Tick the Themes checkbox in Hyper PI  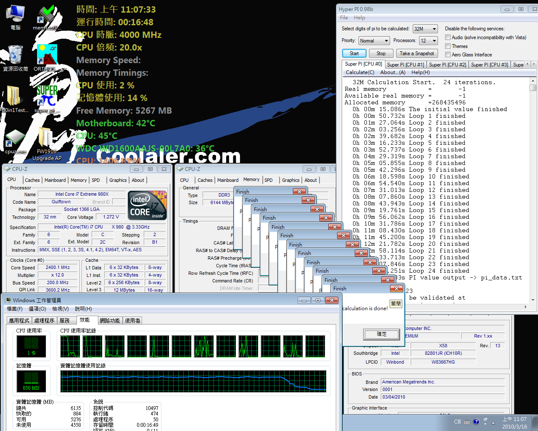coord(448,46)
